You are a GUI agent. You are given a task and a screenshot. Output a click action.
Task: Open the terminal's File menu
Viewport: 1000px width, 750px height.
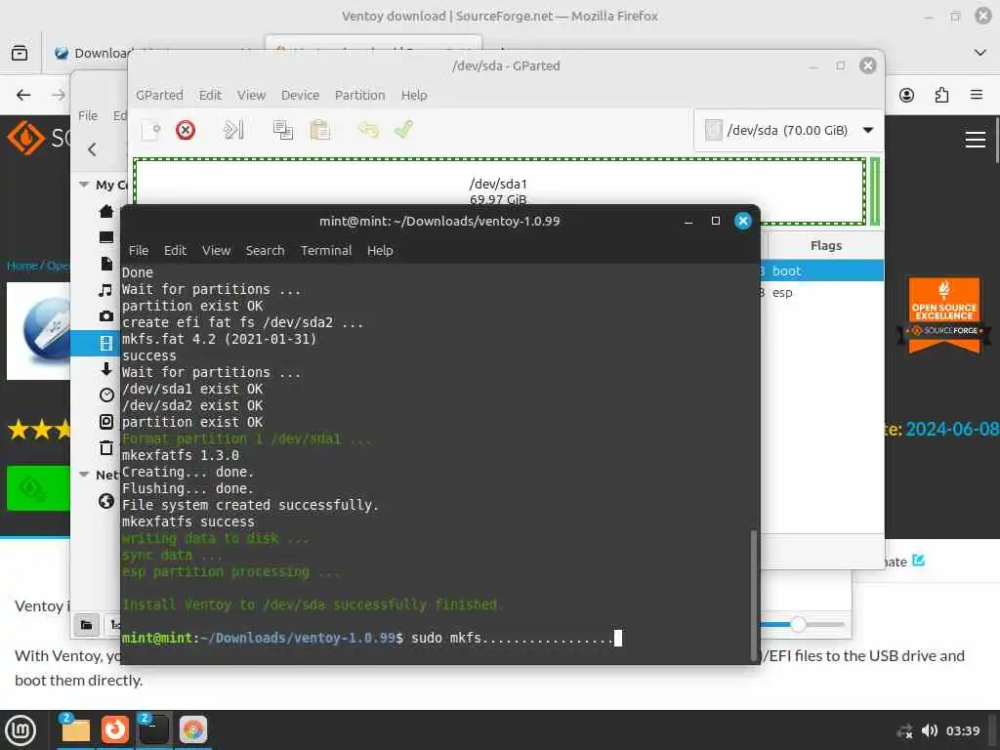[139, 251]
